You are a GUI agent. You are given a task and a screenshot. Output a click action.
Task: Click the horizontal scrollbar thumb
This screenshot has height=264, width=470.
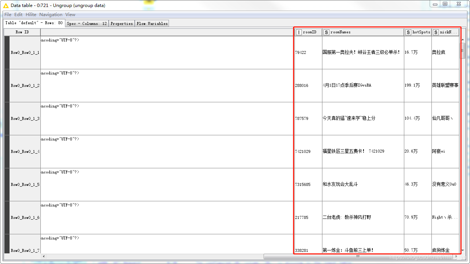357,257
